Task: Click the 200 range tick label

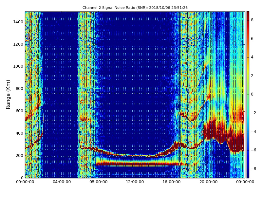Action: pyautogui.click(x=19, y=156)
